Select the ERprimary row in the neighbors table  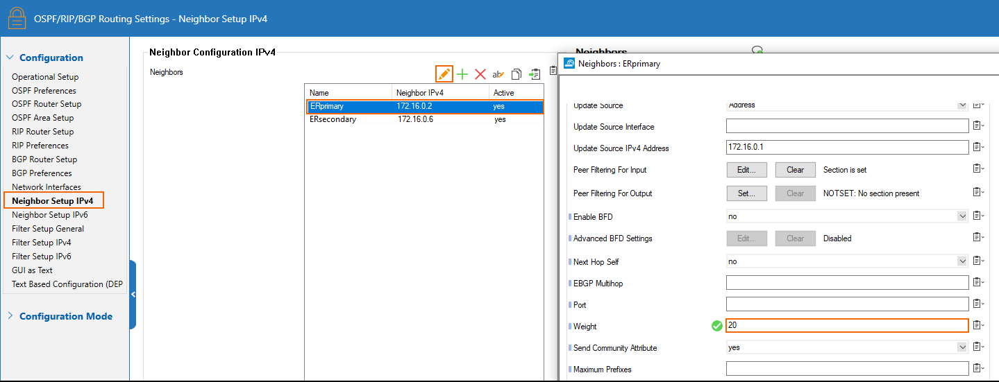click(425, 106)
